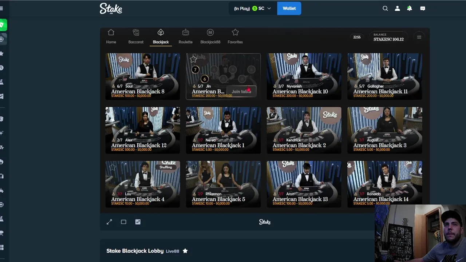Open the Favorites tab
The width and height of the screenshot is (466, 262).
235,37
